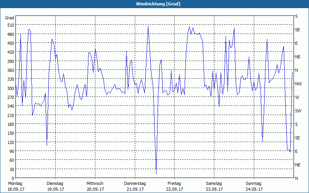
Task: Click the 'S' compass label level with 180
Action: click(x=296, y=124)
